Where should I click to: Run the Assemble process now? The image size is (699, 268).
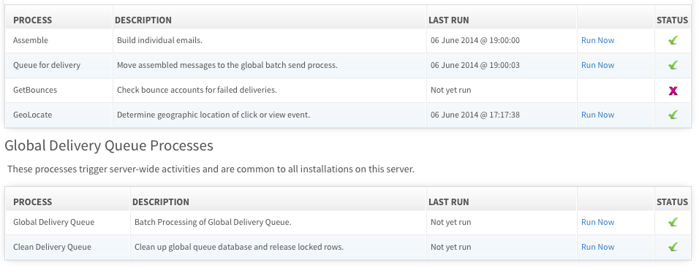597,40
